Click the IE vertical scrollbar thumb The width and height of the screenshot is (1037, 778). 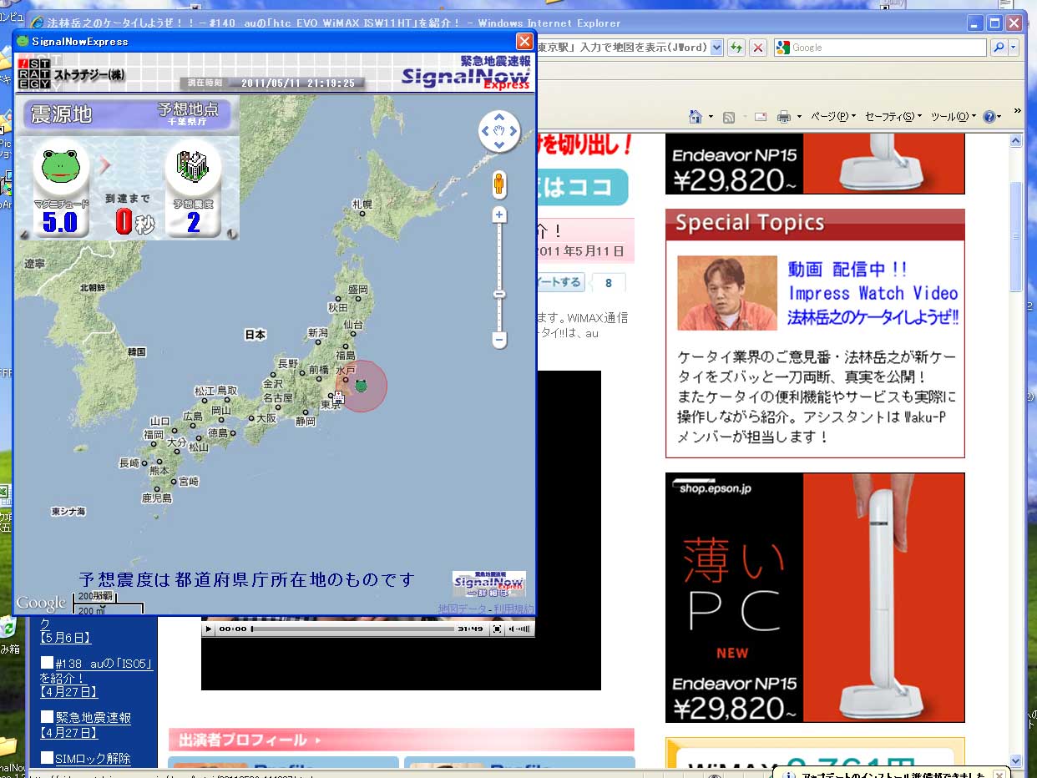1016,237
